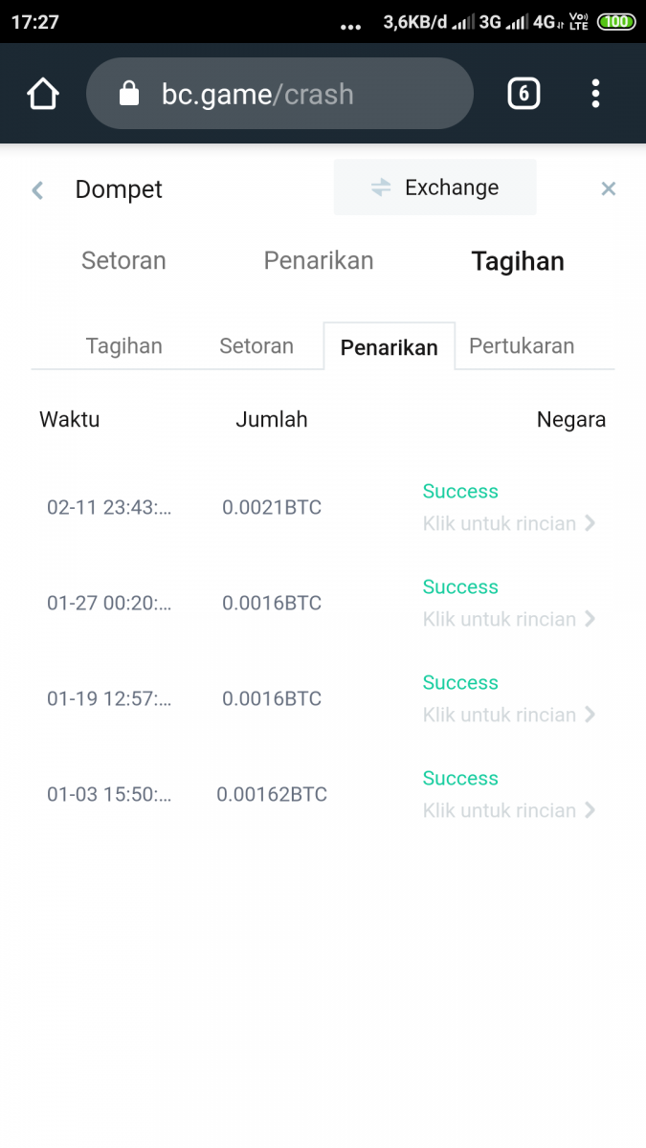This screenshot has height=1148, width=646.
Task: Tap the exchange arrows icon
Action: (x=381, y=188)
